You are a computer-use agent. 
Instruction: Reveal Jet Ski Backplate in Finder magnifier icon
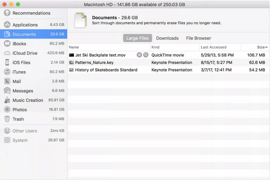tap(146, 55)
